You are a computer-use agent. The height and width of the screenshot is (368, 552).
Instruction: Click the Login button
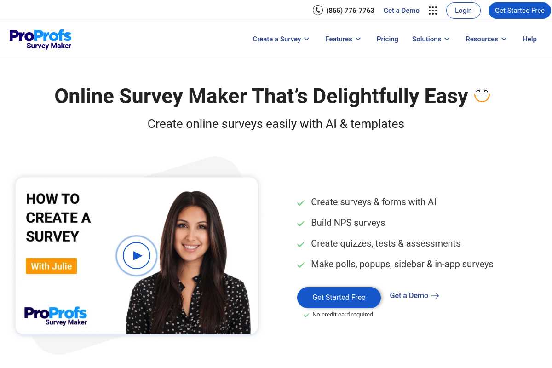click(x=463, y=11)
